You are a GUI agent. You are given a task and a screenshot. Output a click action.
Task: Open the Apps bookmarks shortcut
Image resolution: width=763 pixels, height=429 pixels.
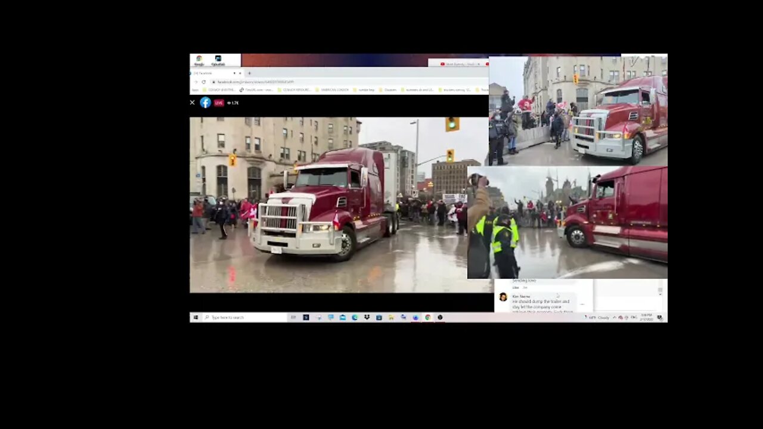(196, 90)
